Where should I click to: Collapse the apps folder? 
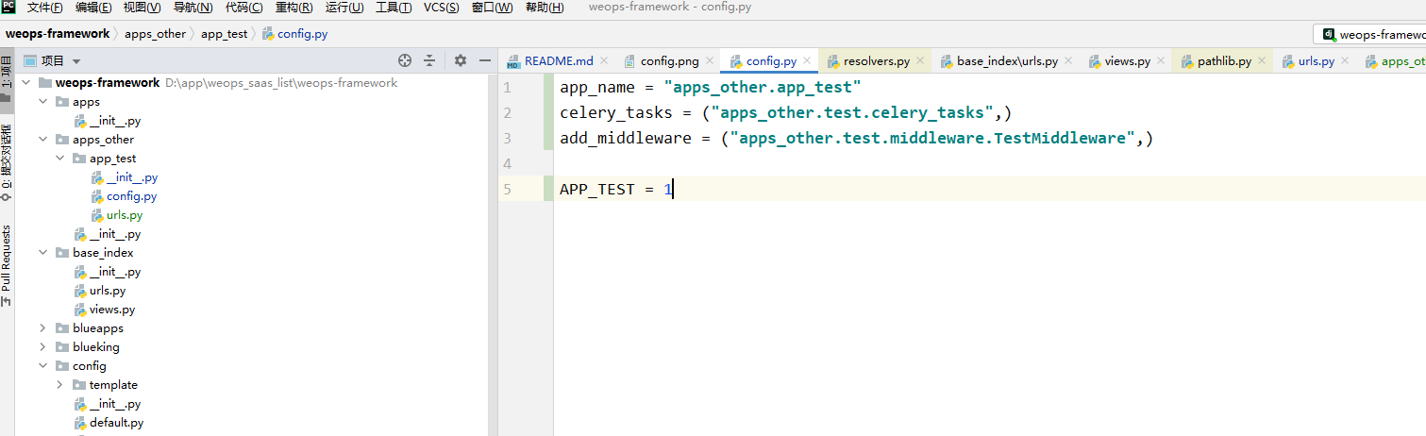click(43, 102)
